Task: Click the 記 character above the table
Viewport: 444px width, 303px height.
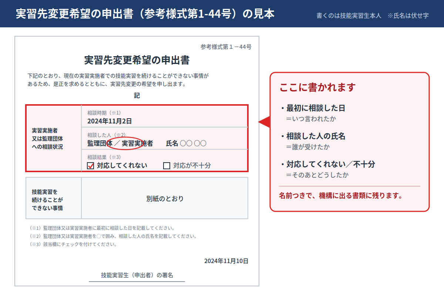Action: [x=137, y=96]
